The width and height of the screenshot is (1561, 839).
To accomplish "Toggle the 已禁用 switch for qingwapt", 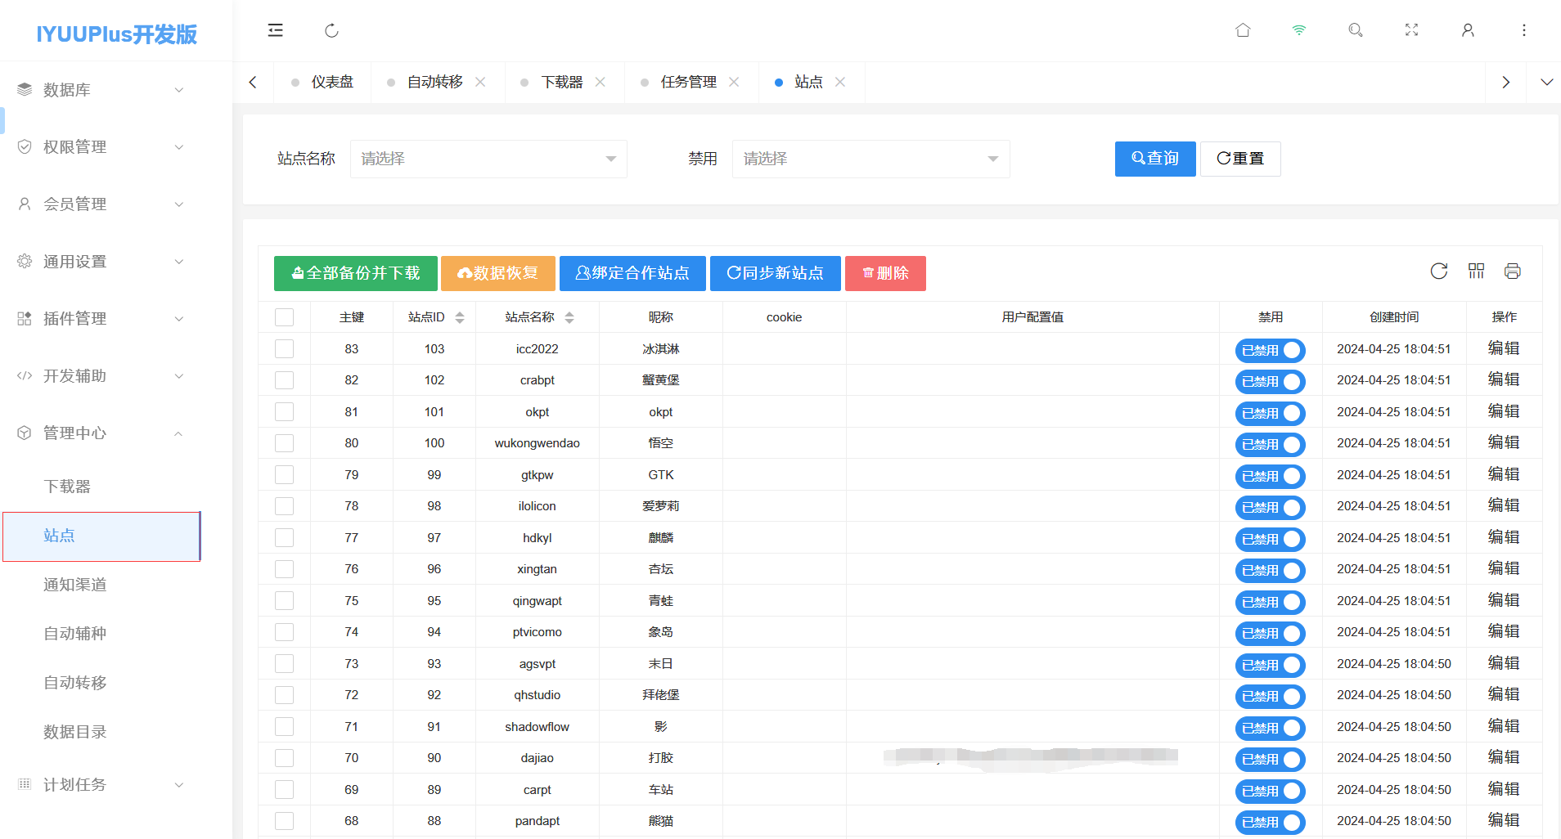I will click(1270, 602).
